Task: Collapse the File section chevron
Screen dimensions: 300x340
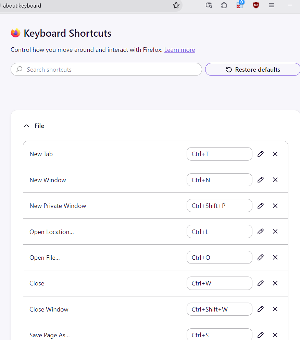Action: click(26, 126)
